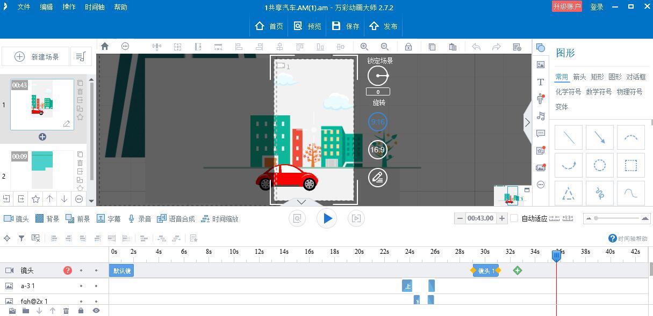
Task: Collapse the canvas with bottom chevron
Action: point(302,202)
